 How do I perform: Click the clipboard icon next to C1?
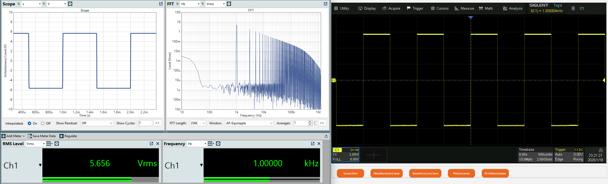click(x=573, y=8)
